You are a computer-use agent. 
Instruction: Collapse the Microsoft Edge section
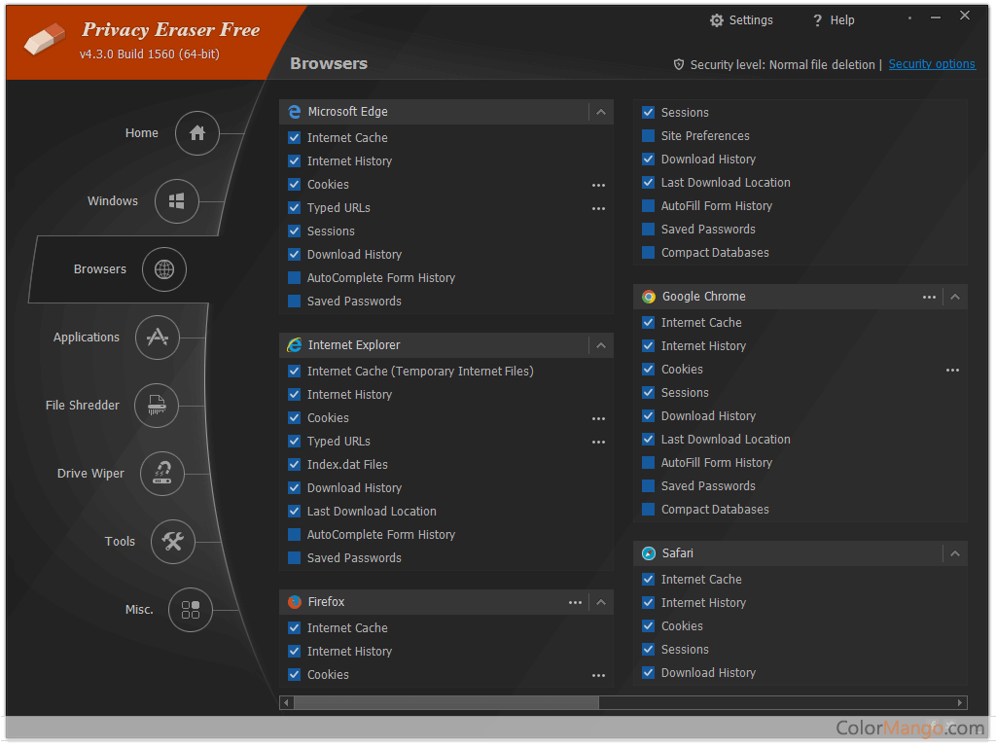click(x=601, y=113)
